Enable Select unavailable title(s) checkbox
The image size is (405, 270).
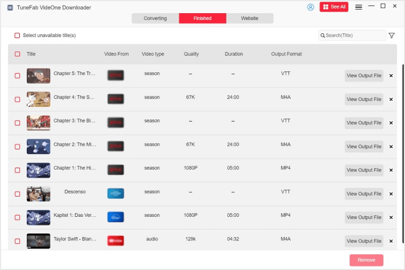click(x=17, y=36)
